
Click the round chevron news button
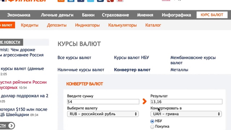pos(11,126)
